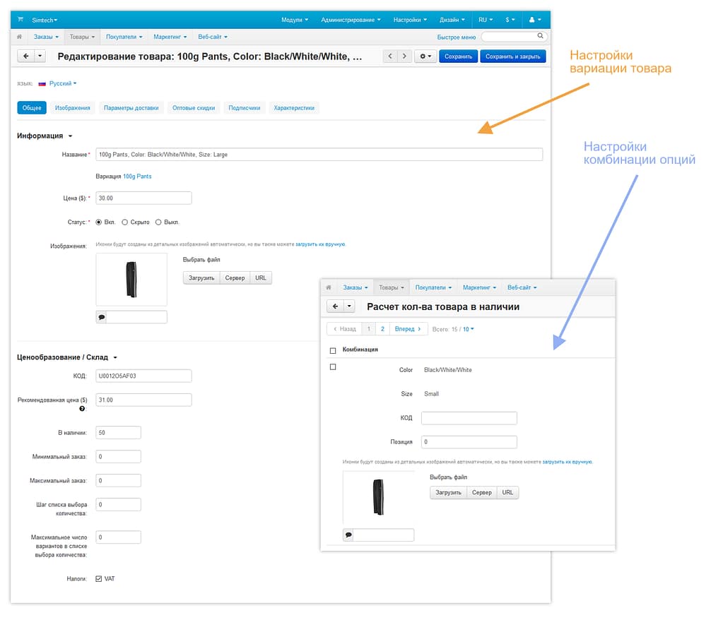Open the gear settings menu near Save
Image resolution: width=723 pixels, height=620 pixels.
click(425, 56)
